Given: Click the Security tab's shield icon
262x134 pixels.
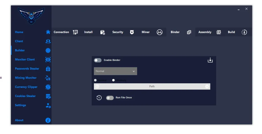Looking at the screenshot, I should (132, 32).
